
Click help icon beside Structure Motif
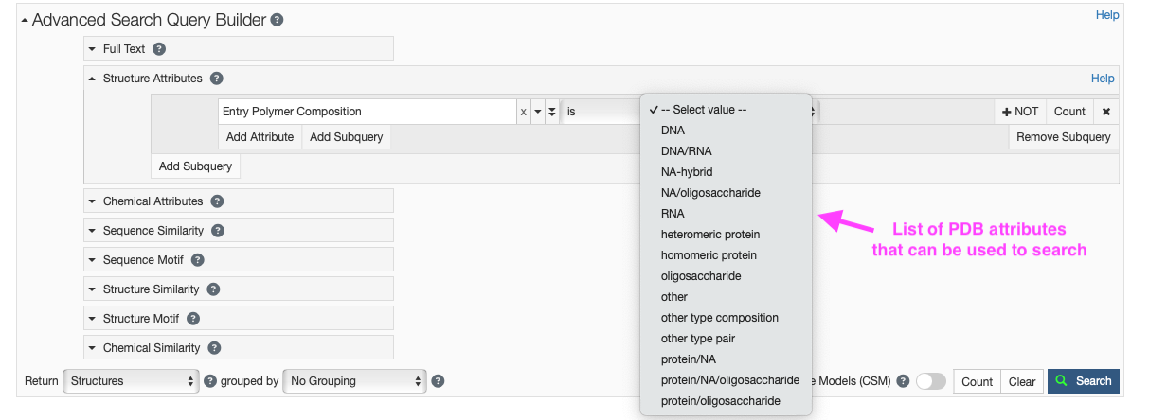click(x=192, y=319)
